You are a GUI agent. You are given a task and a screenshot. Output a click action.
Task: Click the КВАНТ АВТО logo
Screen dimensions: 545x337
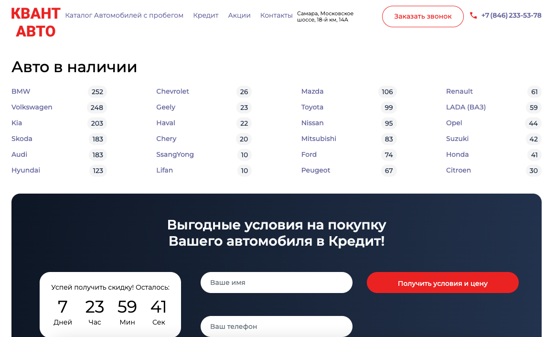[x=36, y=22]
